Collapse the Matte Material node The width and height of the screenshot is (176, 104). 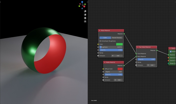pyautogui.click(x=105, y=62)
